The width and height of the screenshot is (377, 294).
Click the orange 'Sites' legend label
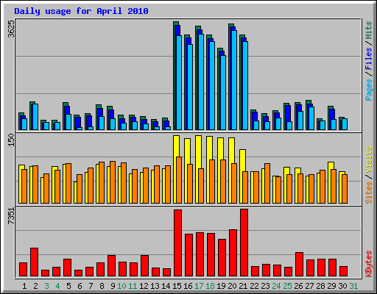click(369, 193)
